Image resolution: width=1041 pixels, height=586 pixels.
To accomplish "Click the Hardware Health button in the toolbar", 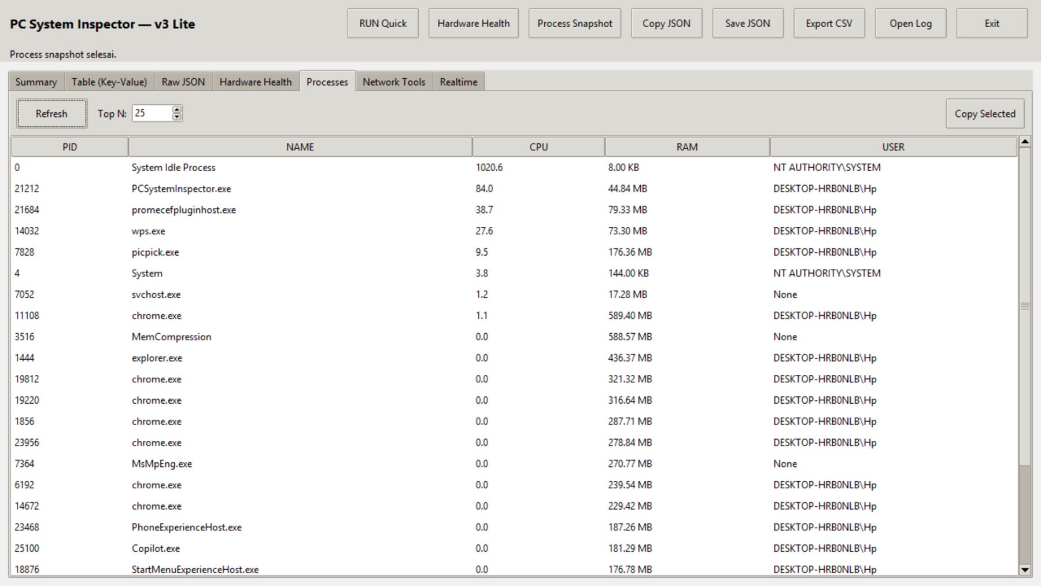I will pos(473,23).
